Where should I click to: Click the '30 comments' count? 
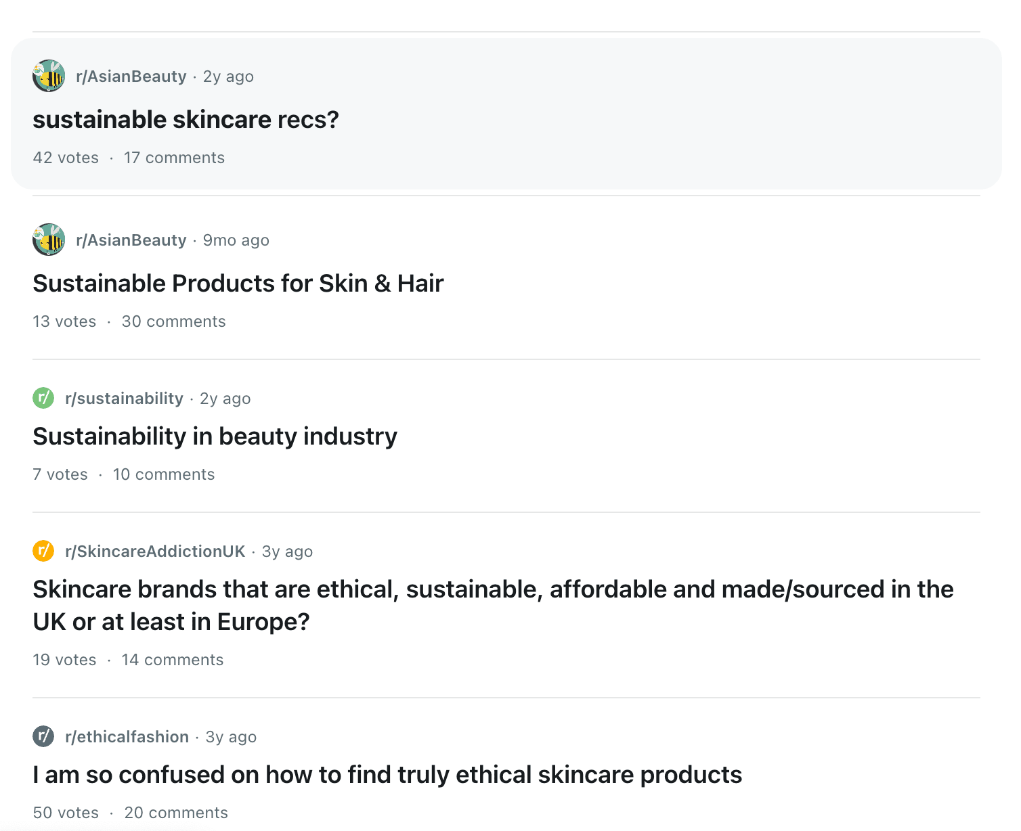[173, 321]
